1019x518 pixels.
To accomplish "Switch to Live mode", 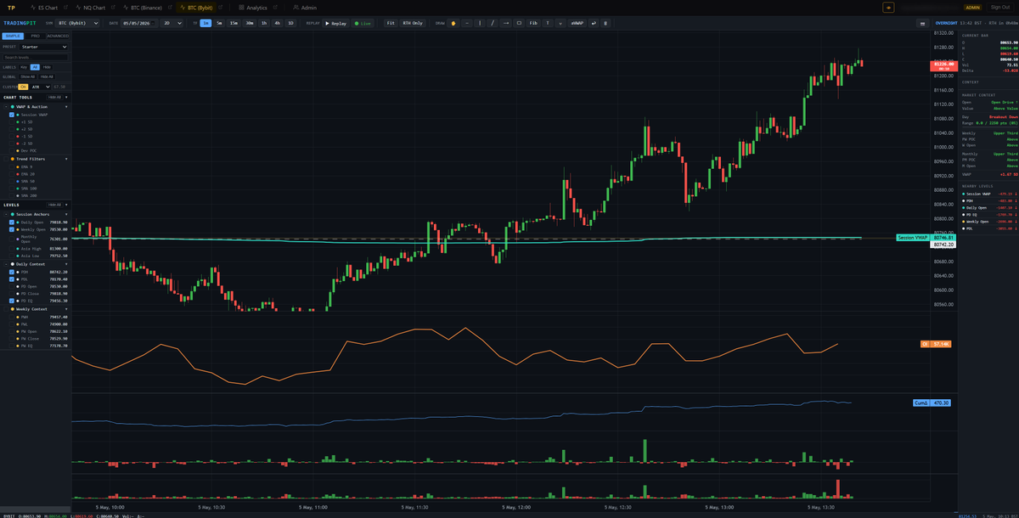I will point(363,23).
